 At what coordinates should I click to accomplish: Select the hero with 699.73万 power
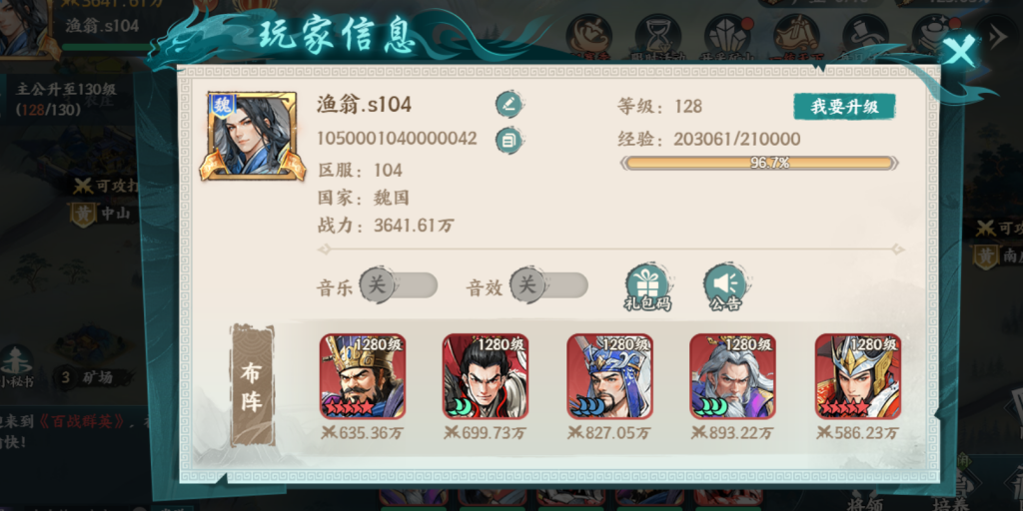[x=486, y=376]
